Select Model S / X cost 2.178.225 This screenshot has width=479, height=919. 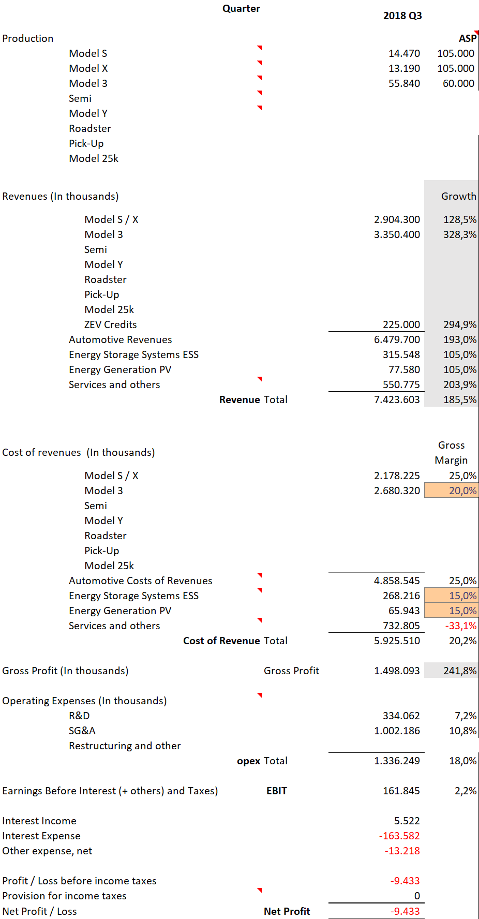(x=397, y=476)
